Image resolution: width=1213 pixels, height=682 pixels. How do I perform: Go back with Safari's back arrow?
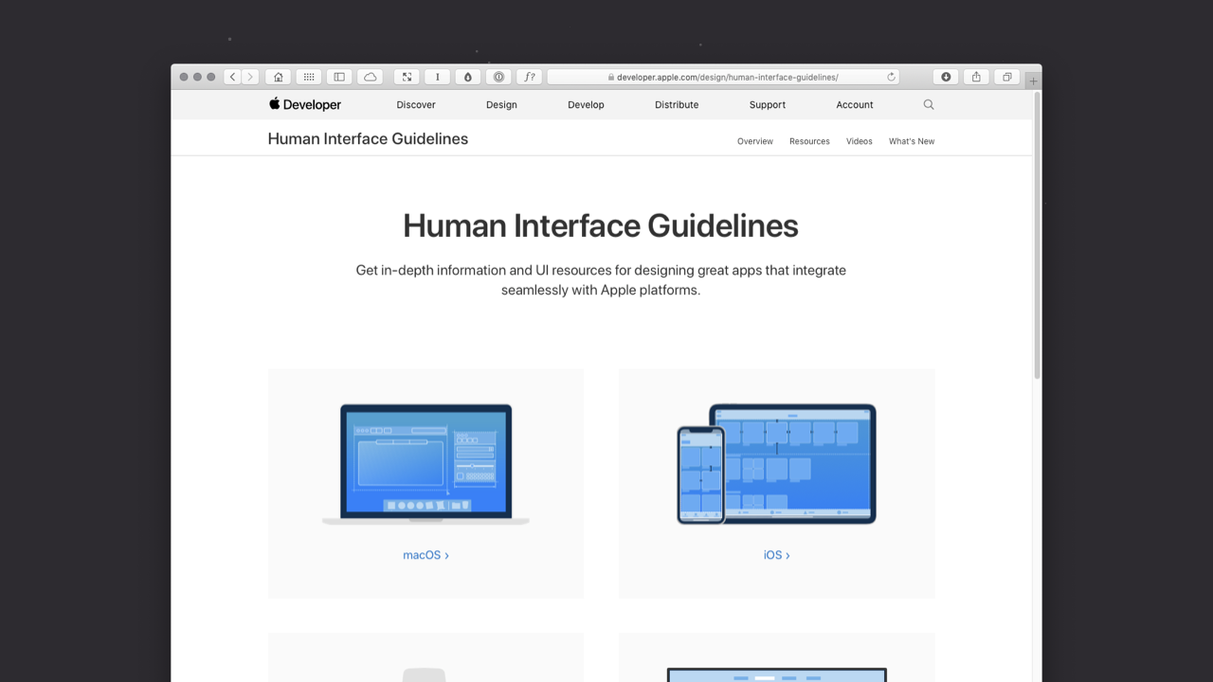(232, 77)
